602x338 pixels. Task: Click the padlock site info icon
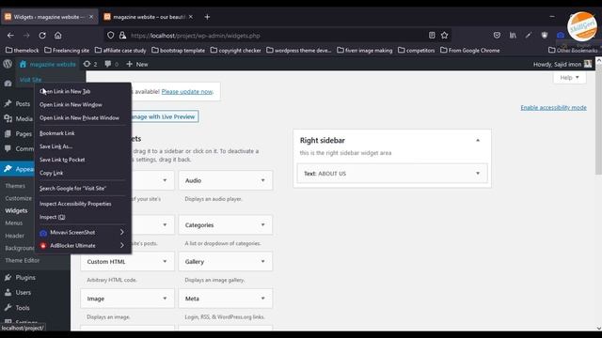pyautogui.click(x=122, y=36)
